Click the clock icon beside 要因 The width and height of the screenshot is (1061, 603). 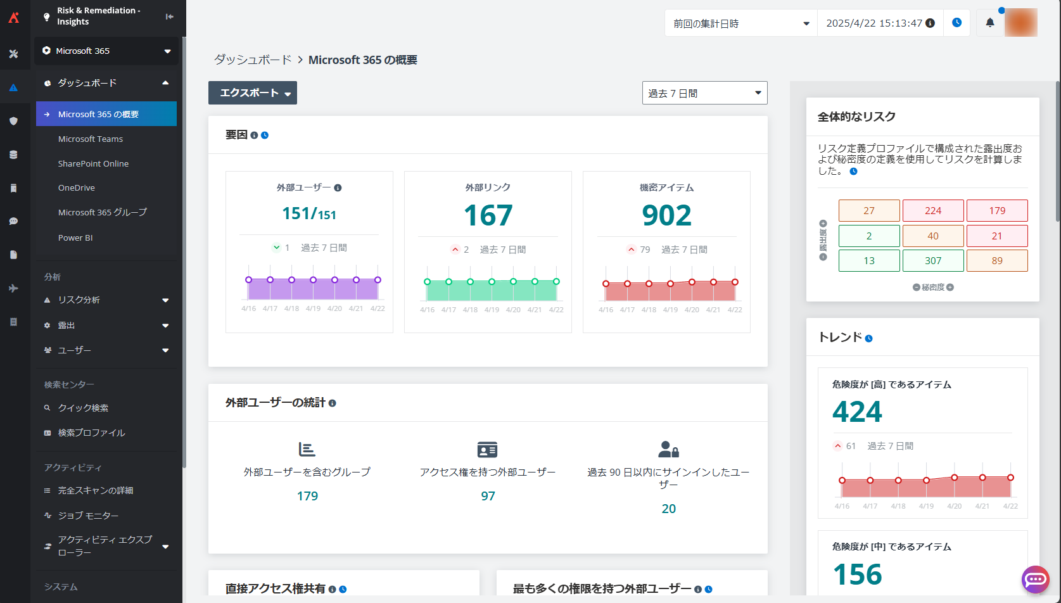coord(265,135)
